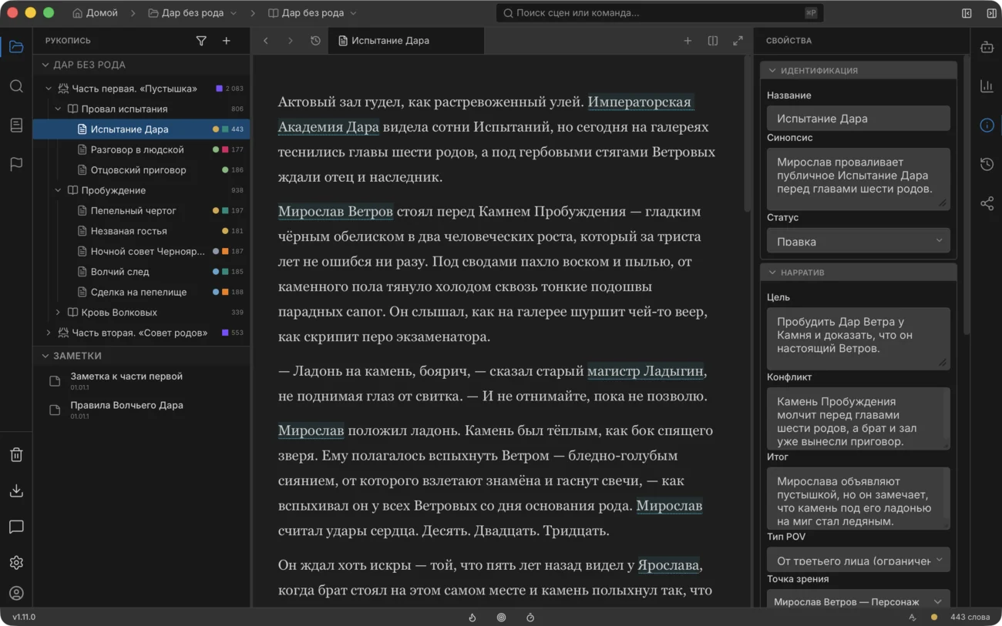
Task: Click the Поиск сцен или команда search field
Action: [x=660, y=13]
